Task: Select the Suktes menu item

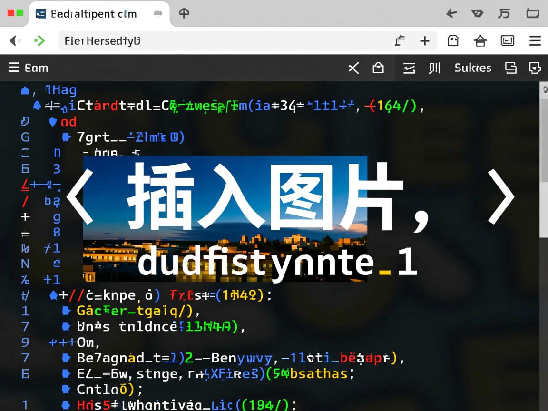Action: click(x=473, y=68)
